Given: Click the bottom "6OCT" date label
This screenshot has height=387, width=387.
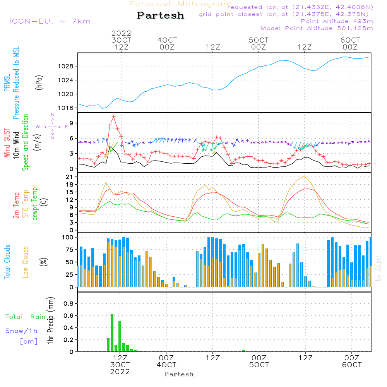Looking at the screenshot, I should [351, 365].
